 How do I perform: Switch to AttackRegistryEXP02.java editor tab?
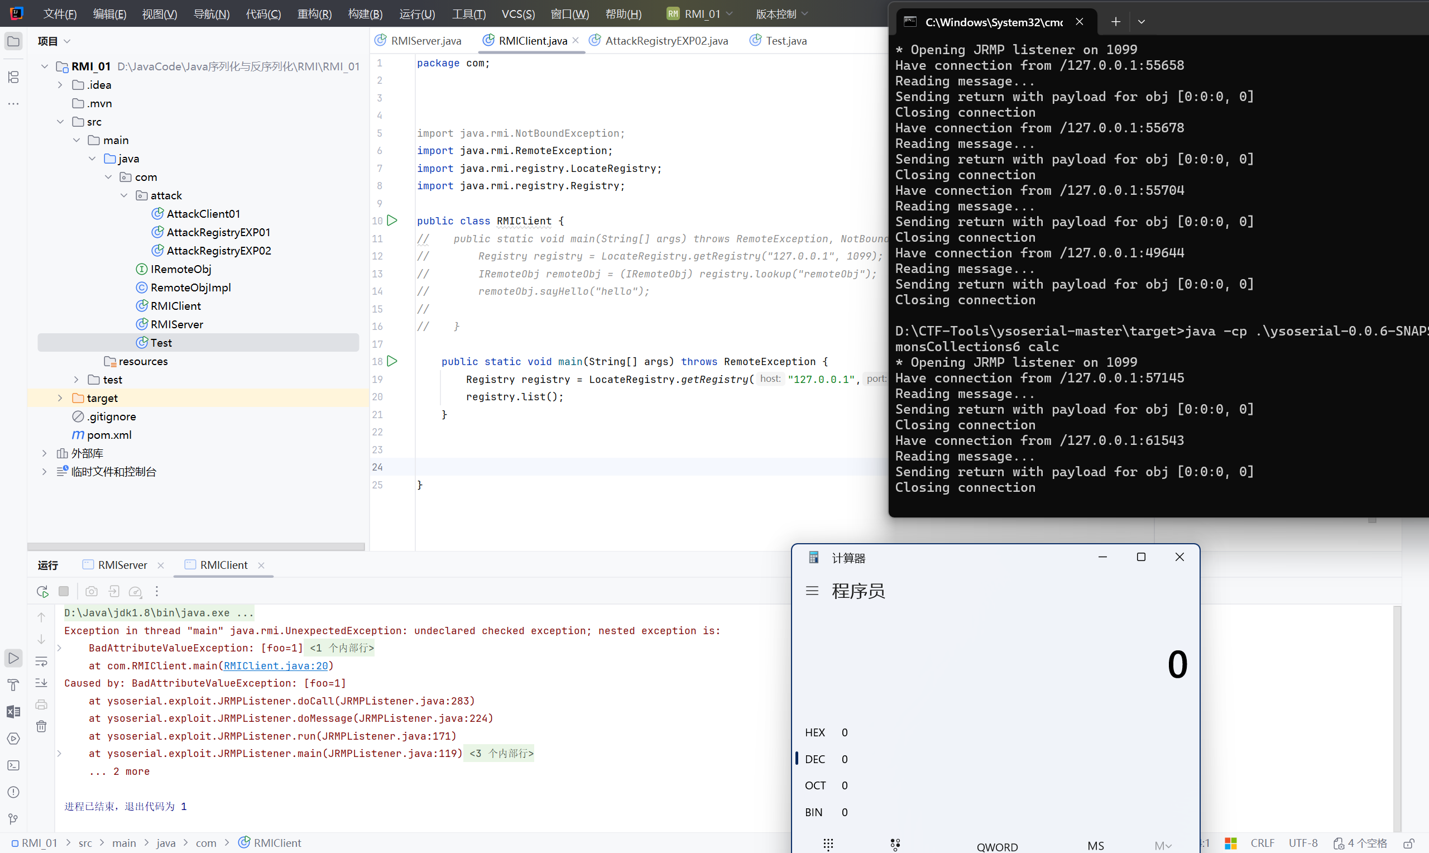(x=666, y=41)
